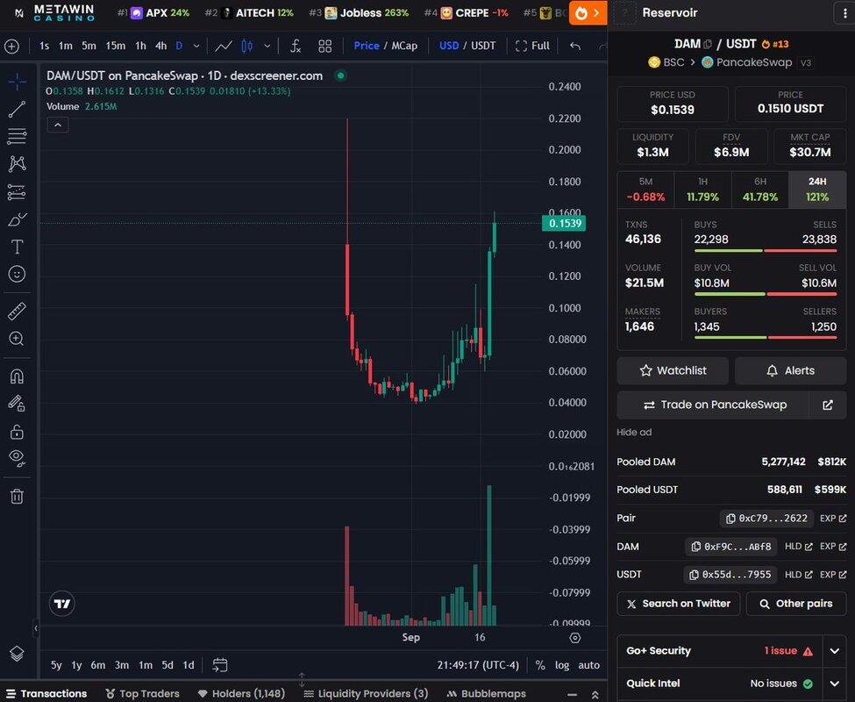Select the 4h timeframe
This screenshot has height=702, width=855.
pos(160,46)
